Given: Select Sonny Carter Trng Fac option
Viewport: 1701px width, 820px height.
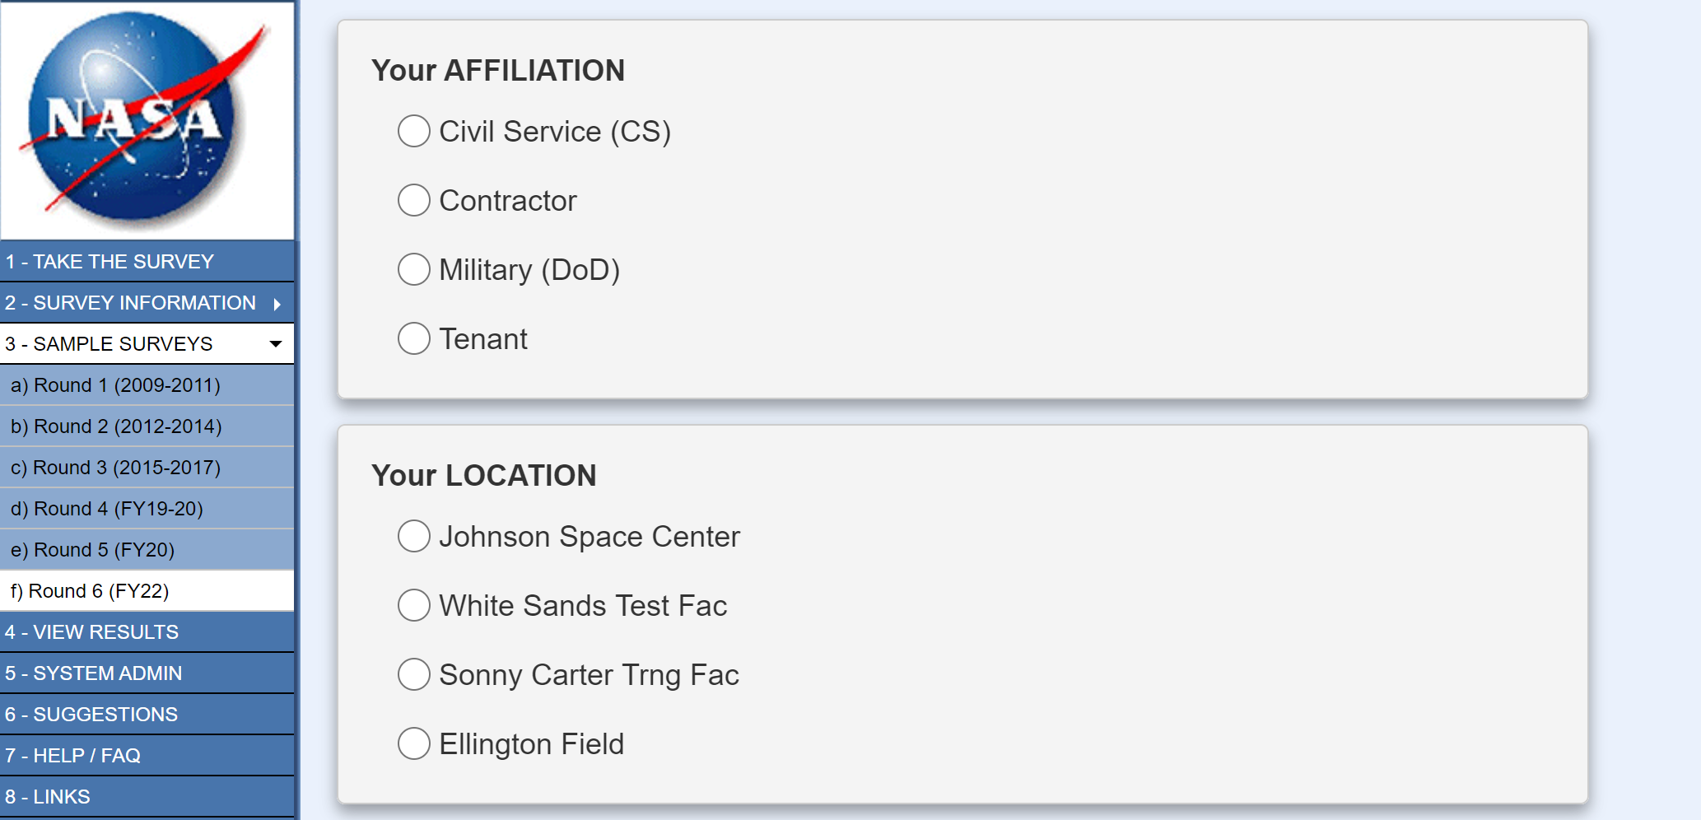Looking at the screenshot, I should pos(414,674).
